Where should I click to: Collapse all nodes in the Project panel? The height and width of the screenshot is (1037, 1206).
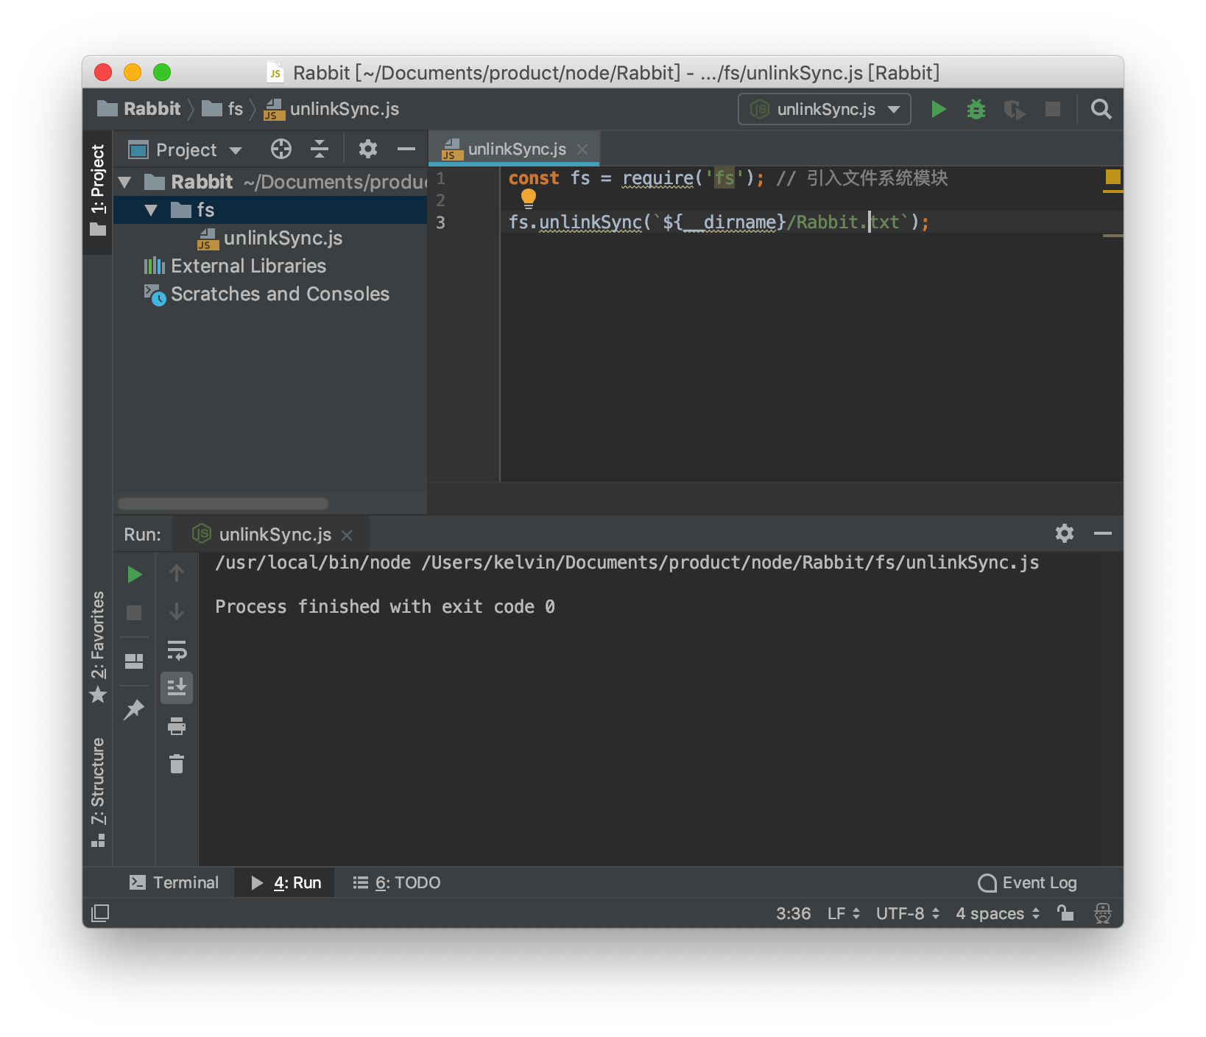pyautogui.click(x=320, y=149)
